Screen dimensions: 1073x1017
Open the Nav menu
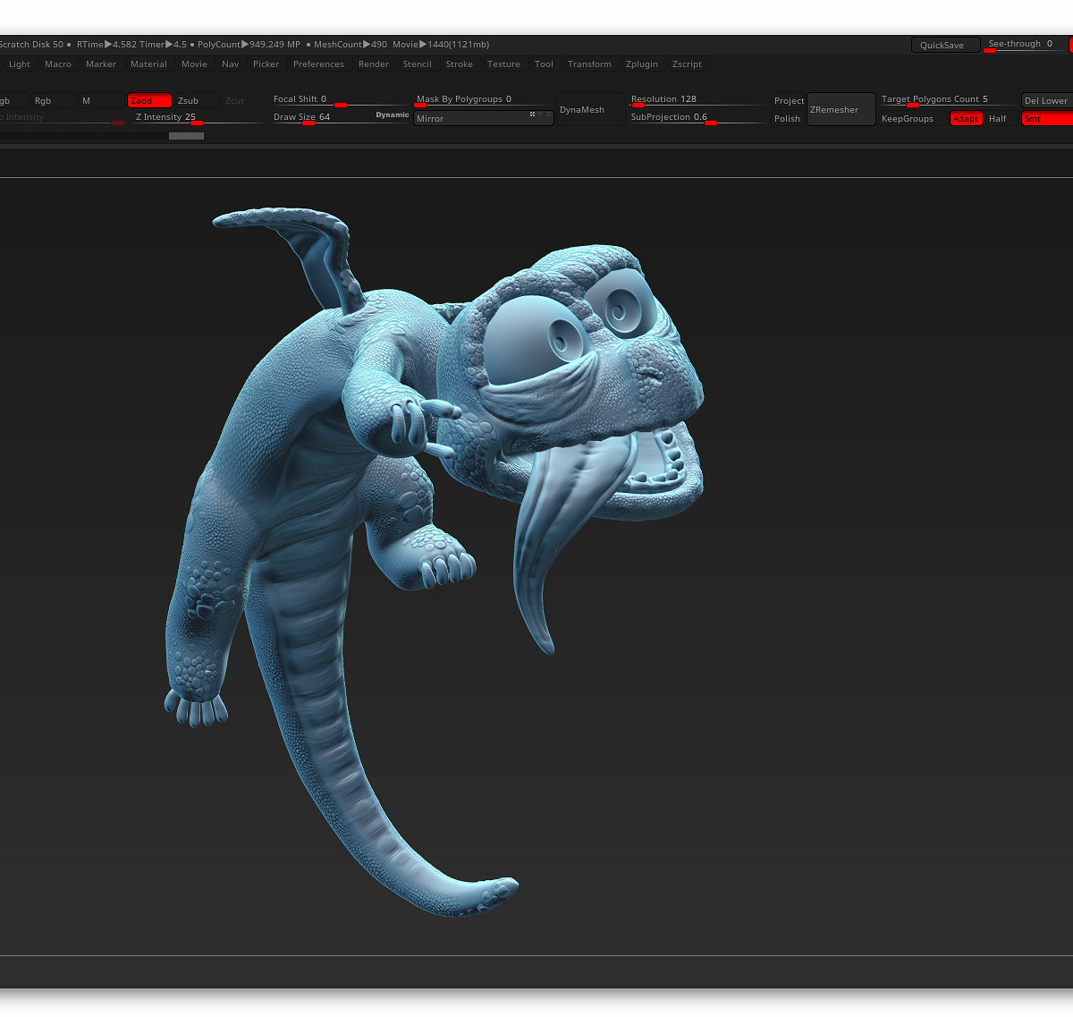pyautogui.click(x=231, y=64)
